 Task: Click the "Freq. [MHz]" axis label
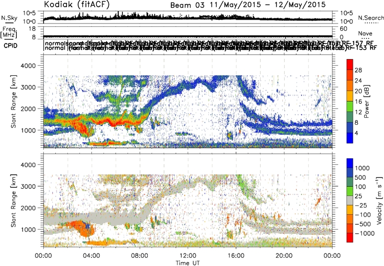[9, 32]
